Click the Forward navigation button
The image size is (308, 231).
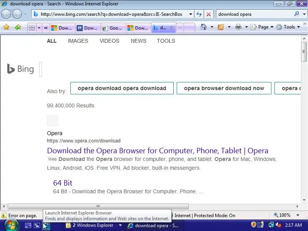pyautogui.click(x=17, y=14)
